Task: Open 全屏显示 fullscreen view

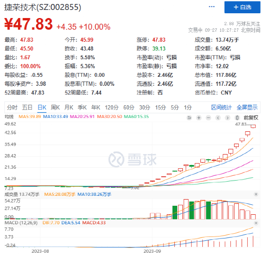Action: point(247,107)
